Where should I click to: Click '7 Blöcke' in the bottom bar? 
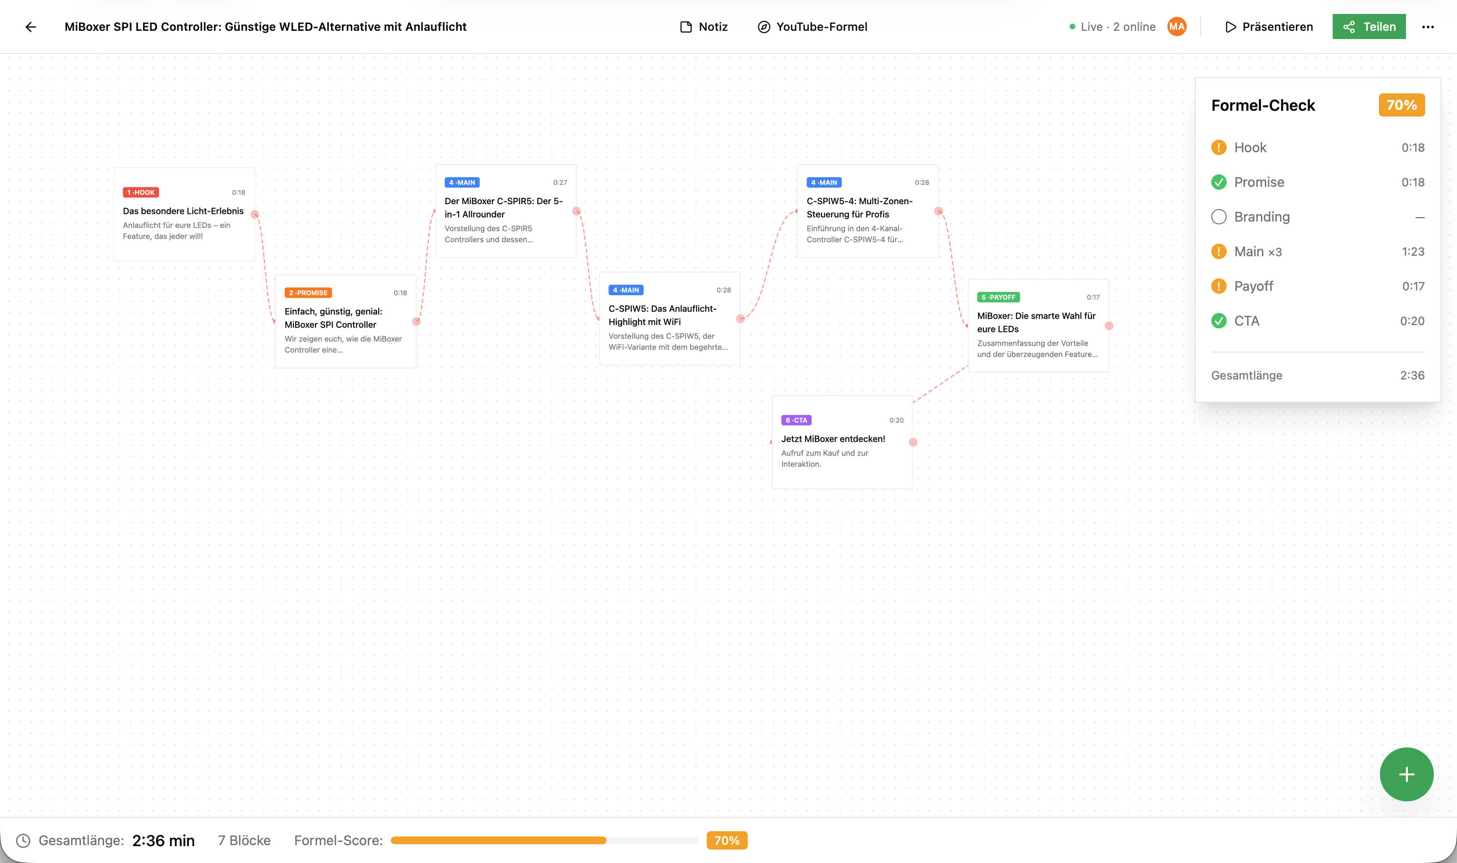point(244,840)
